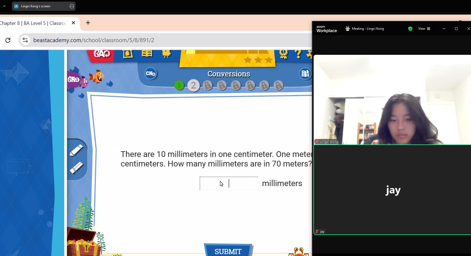
Task: Maximize the Zoom meeting window
Action: pyautogui.click(x=456, y=29)
